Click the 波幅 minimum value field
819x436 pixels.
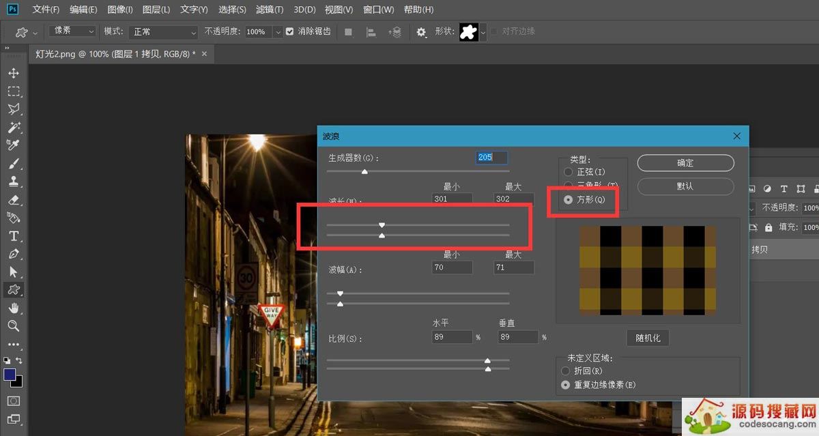[452, 267]
